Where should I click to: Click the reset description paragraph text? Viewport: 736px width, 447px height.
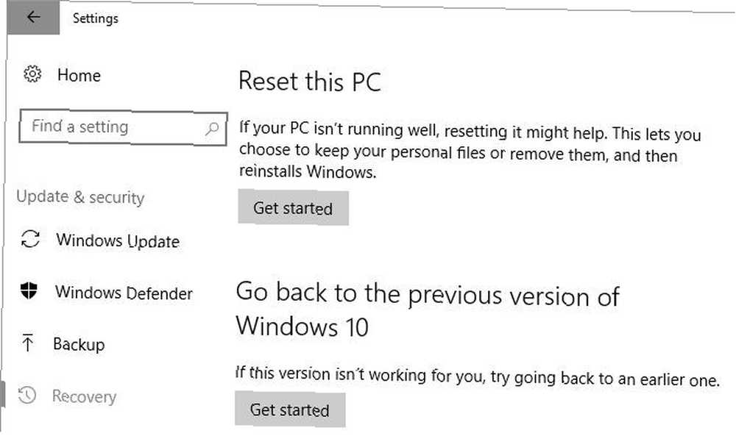tap(470, 150)
